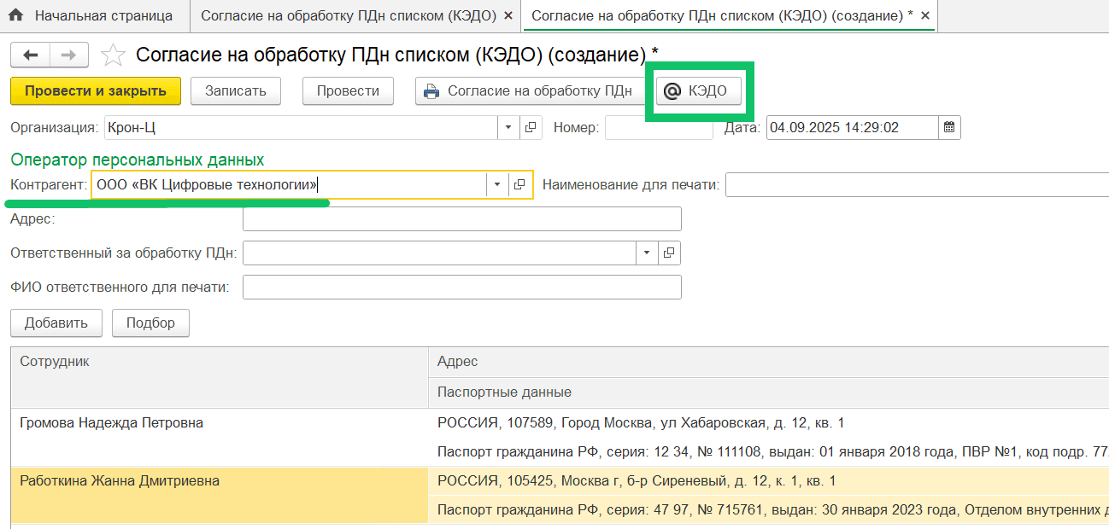1109x529 pixels.
Task: Expand the Контрагент dropdown list
Action: tap(497, 184)
